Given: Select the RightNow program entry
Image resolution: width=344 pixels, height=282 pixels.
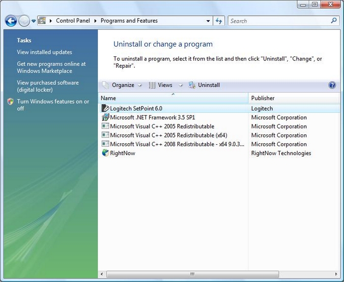Looking at the screenshot, I should (x=122, y=153).
